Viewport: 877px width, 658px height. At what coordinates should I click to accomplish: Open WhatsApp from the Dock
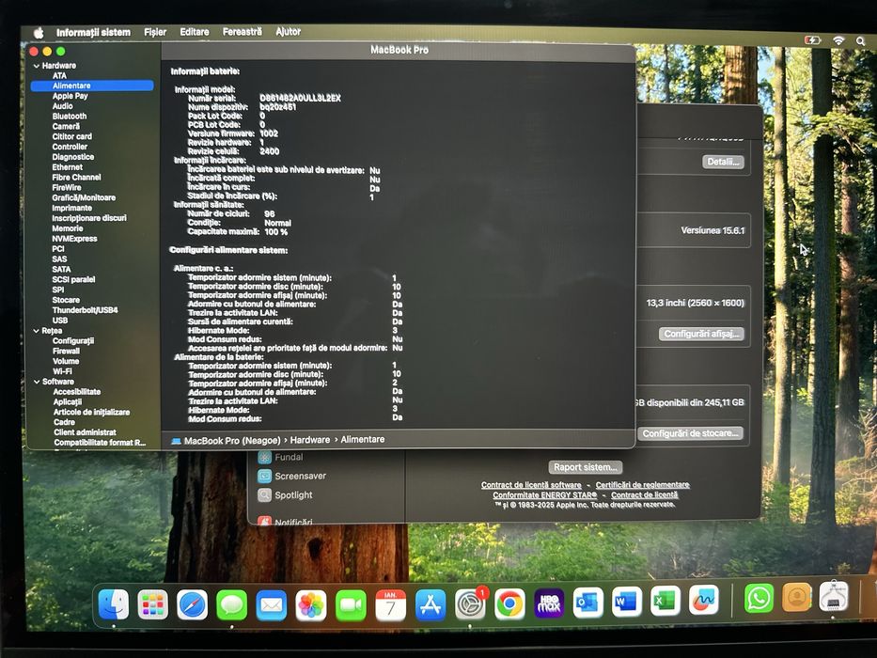(759, 598)
